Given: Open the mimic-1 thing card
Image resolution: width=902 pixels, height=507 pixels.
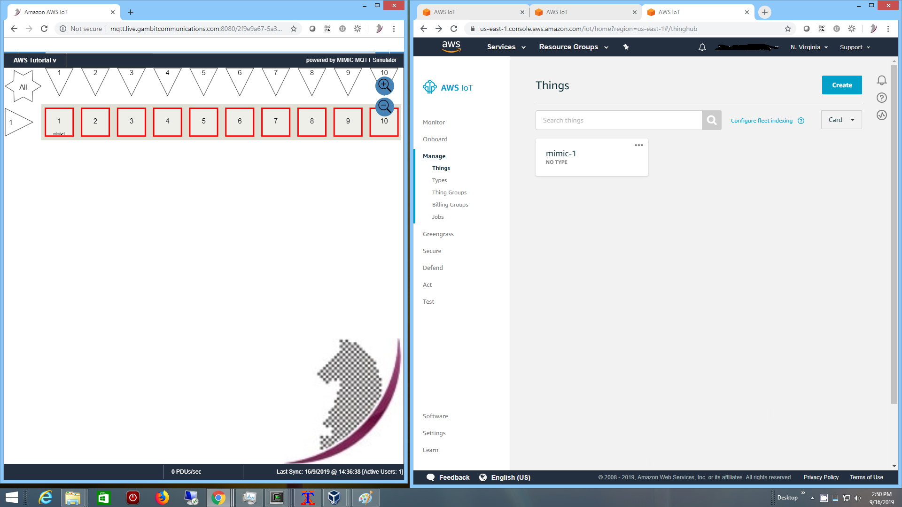Looking at the screenshot, I should coord(592,157).
